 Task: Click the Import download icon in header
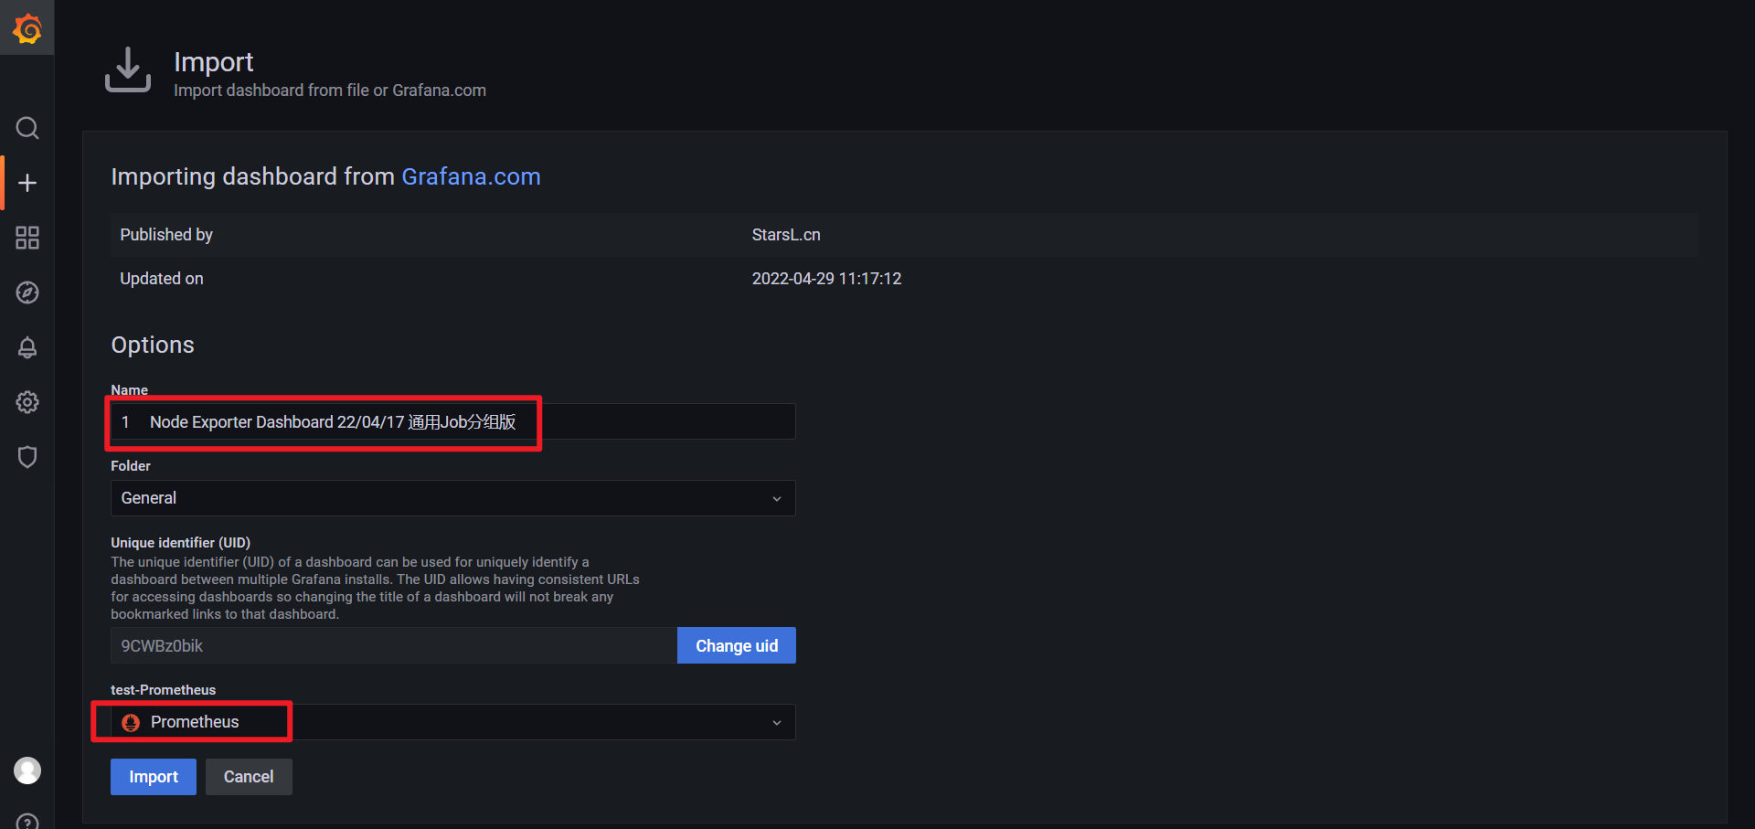coord(128,69)
